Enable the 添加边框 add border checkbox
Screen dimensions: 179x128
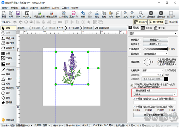(x=166, y=70)
